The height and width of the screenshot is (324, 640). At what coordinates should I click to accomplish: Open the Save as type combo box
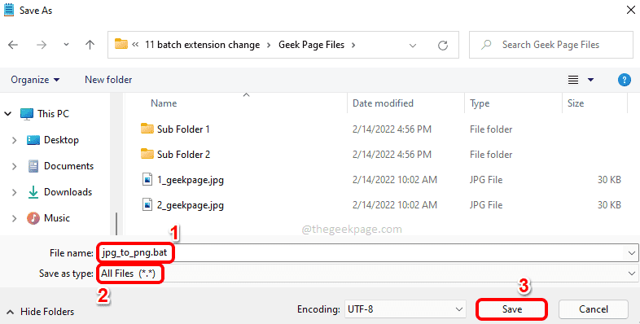(x=367, y=274)
